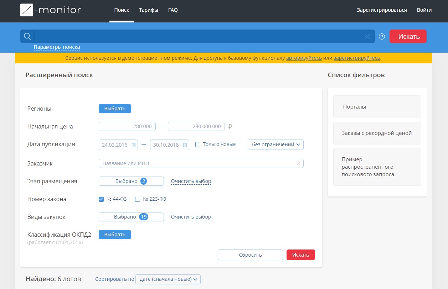This screenshot has height=289, width=448.
Task: Expand Этап размещения selector Выбрано 2
Action: click(131, 181)
